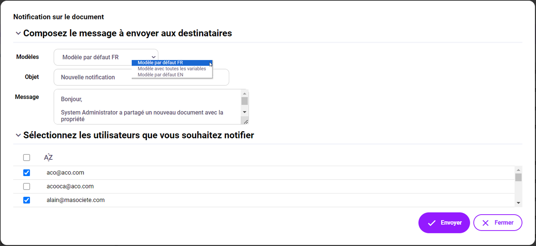The width and height of the screenshot is (536, 246).
Task: Uncheck the alain@masociete.com checkbox
Action: coord(27,200)
